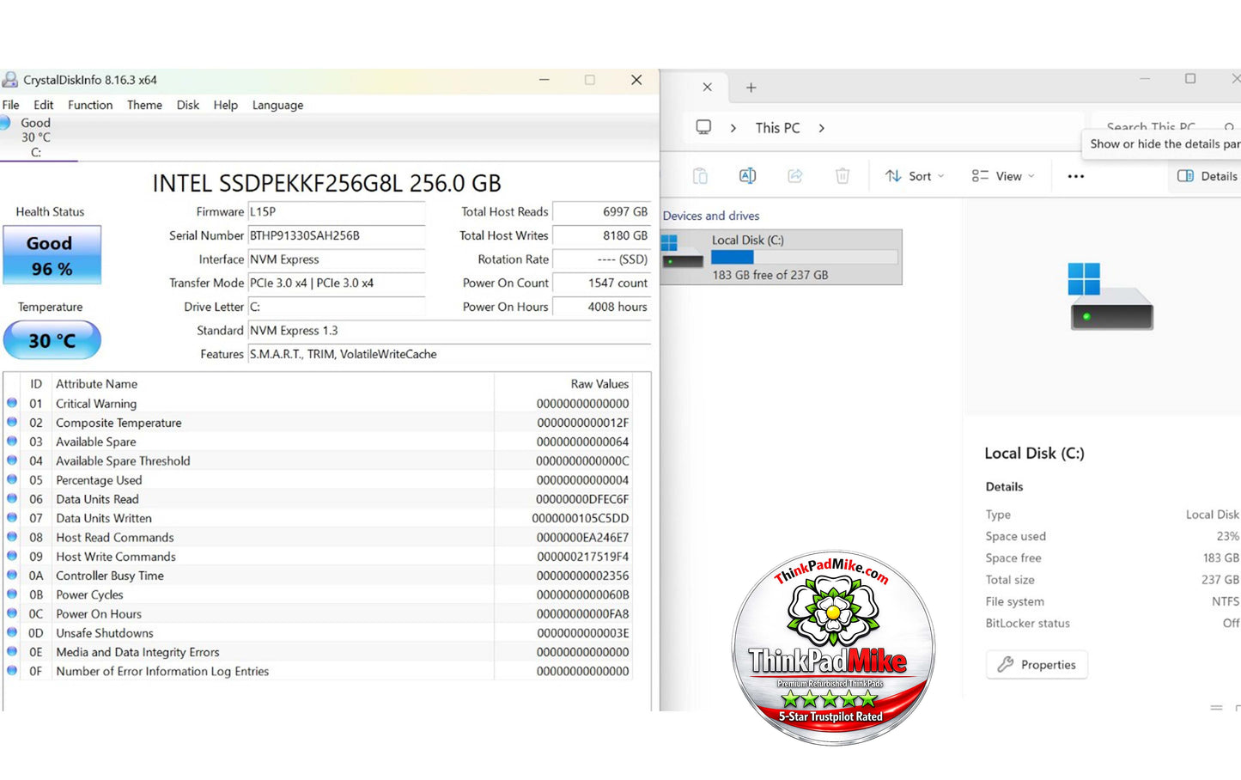Click the Share icon in Explorer toolbar
This screenshot has width=1241, height=780.
point(795,176)
